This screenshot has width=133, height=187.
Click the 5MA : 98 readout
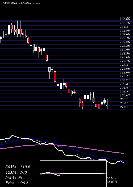tap(14, 178)
